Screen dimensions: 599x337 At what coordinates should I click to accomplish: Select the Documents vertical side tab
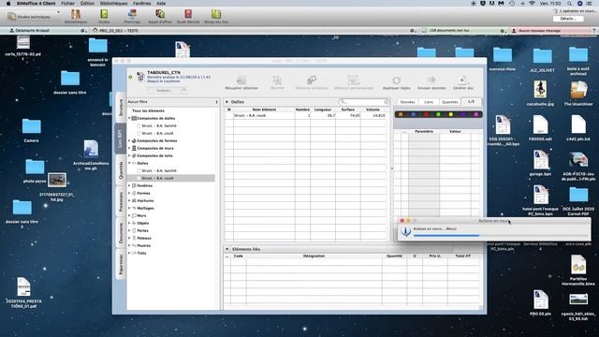[121, 233]
